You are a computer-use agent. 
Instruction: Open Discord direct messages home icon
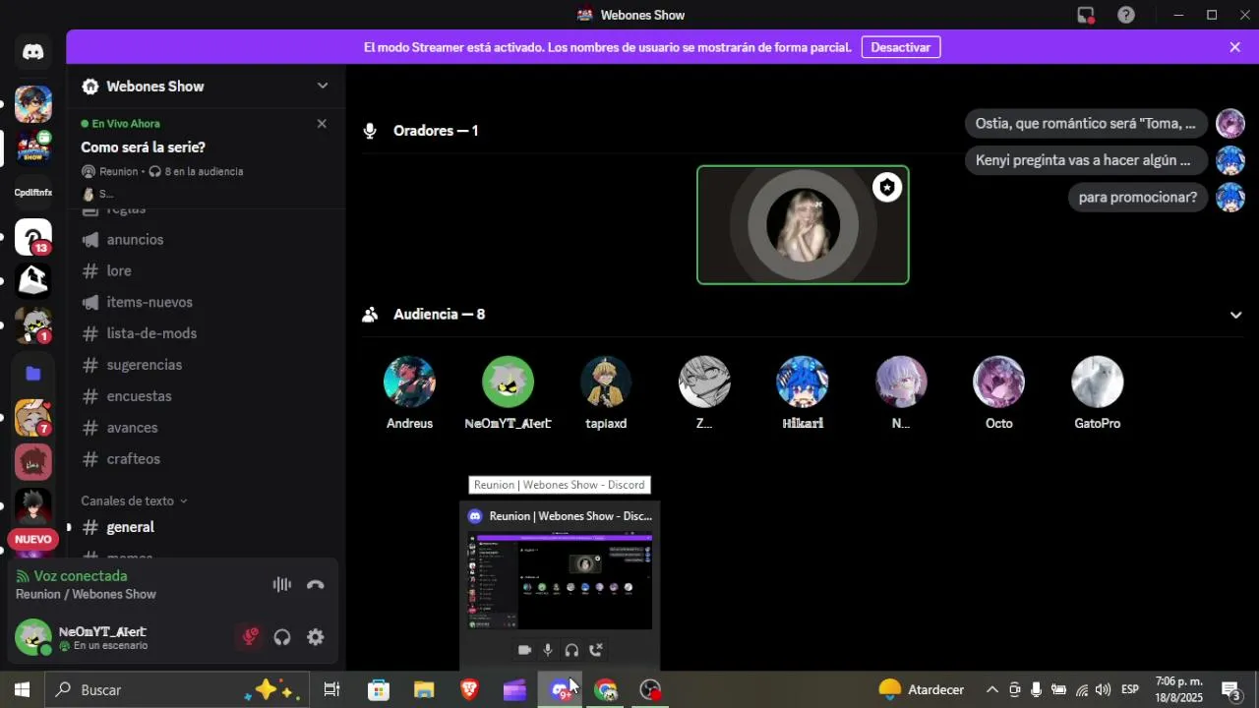(33, 52)
